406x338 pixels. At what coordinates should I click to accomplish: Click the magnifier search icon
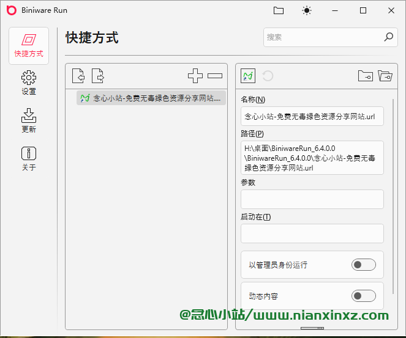click(389, 37)
